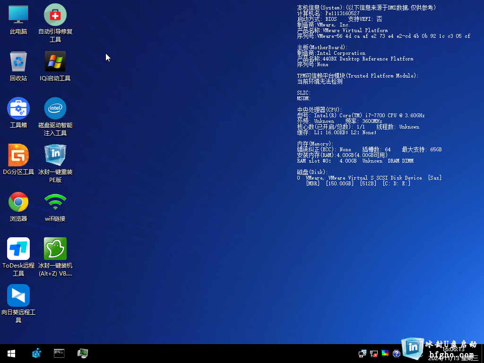Screen dimensions: 484x363
Task: Open the command prompt taskbar icon
Action: tap(59, 354)
